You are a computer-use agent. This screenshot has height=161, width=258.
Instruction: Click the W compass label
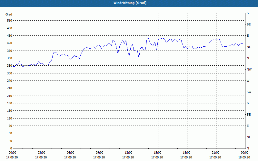(248, 81)
